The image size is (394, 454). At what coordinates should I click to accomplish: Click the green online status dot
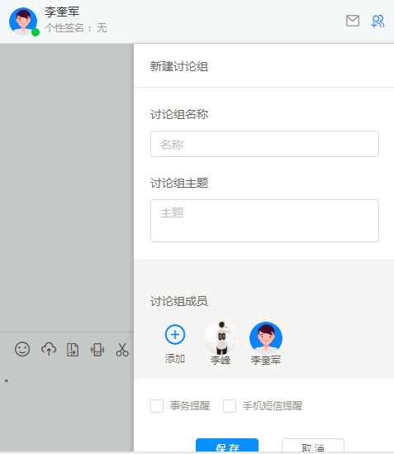(36, 32)
